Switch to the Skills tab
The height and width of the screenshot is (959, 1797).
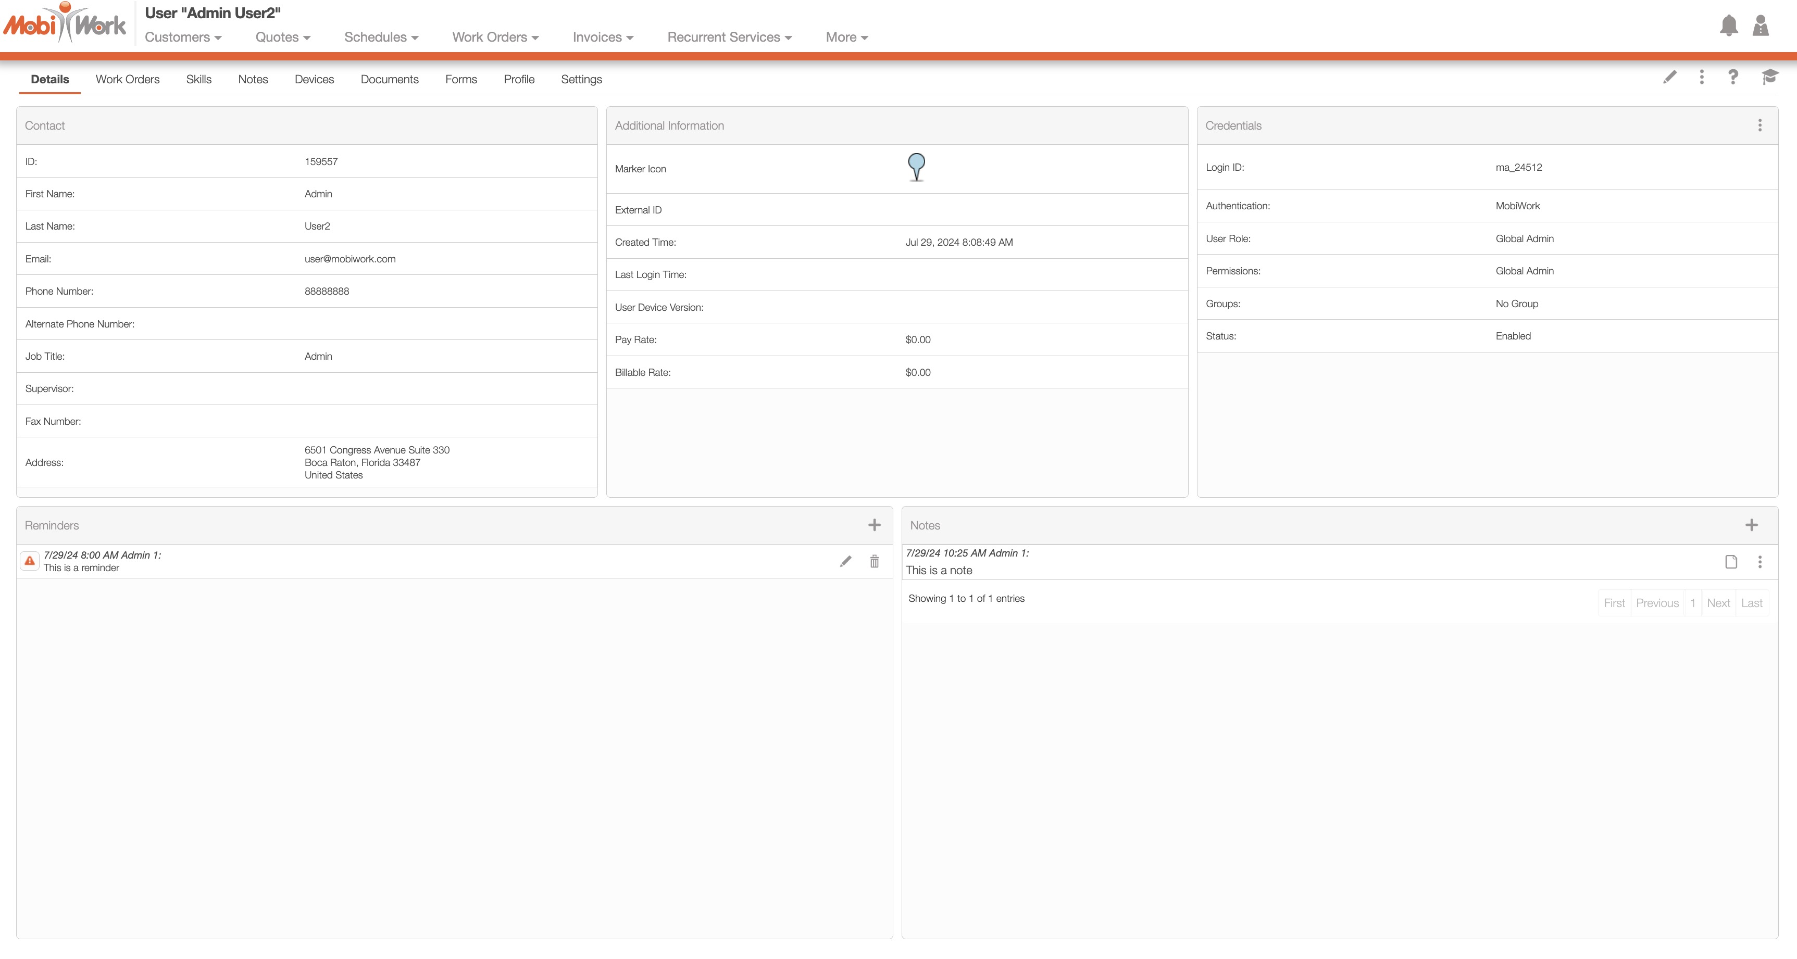(x=198, y=80)
